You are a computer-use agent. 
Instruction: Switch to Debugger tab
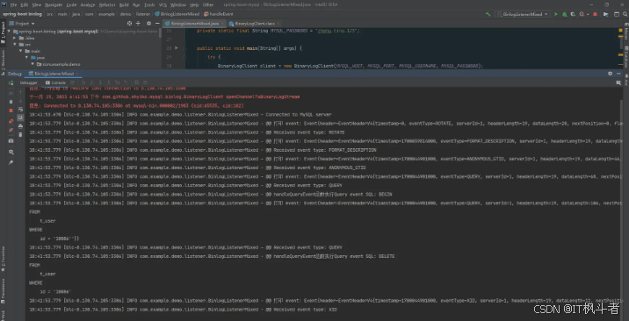click(28, 82)
